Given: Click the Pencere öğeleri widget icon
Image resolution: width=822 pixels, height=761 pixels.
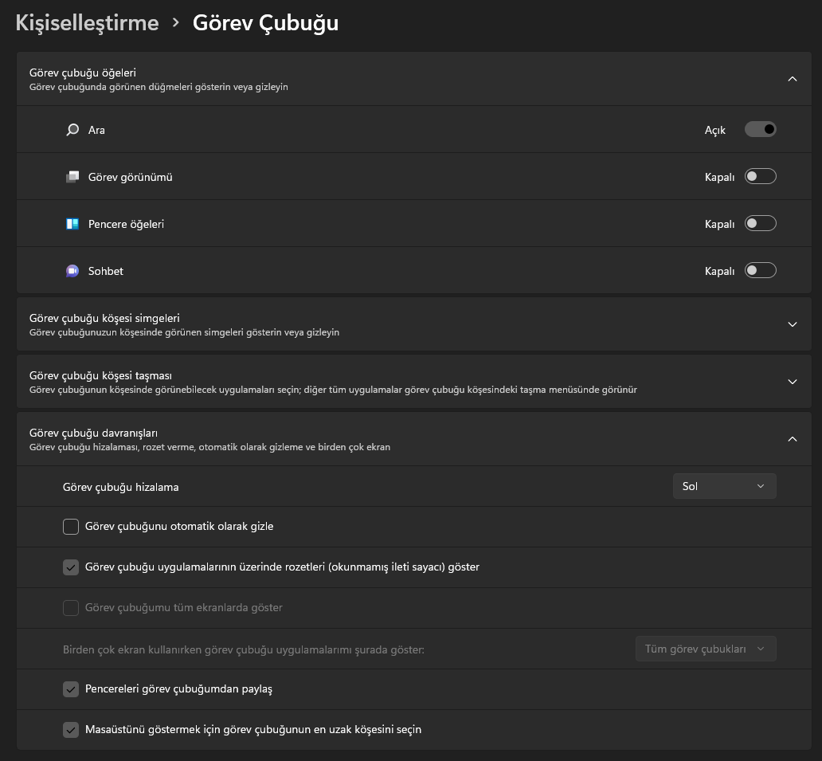Looking at the screenshot, I should [x=72, y=224].
